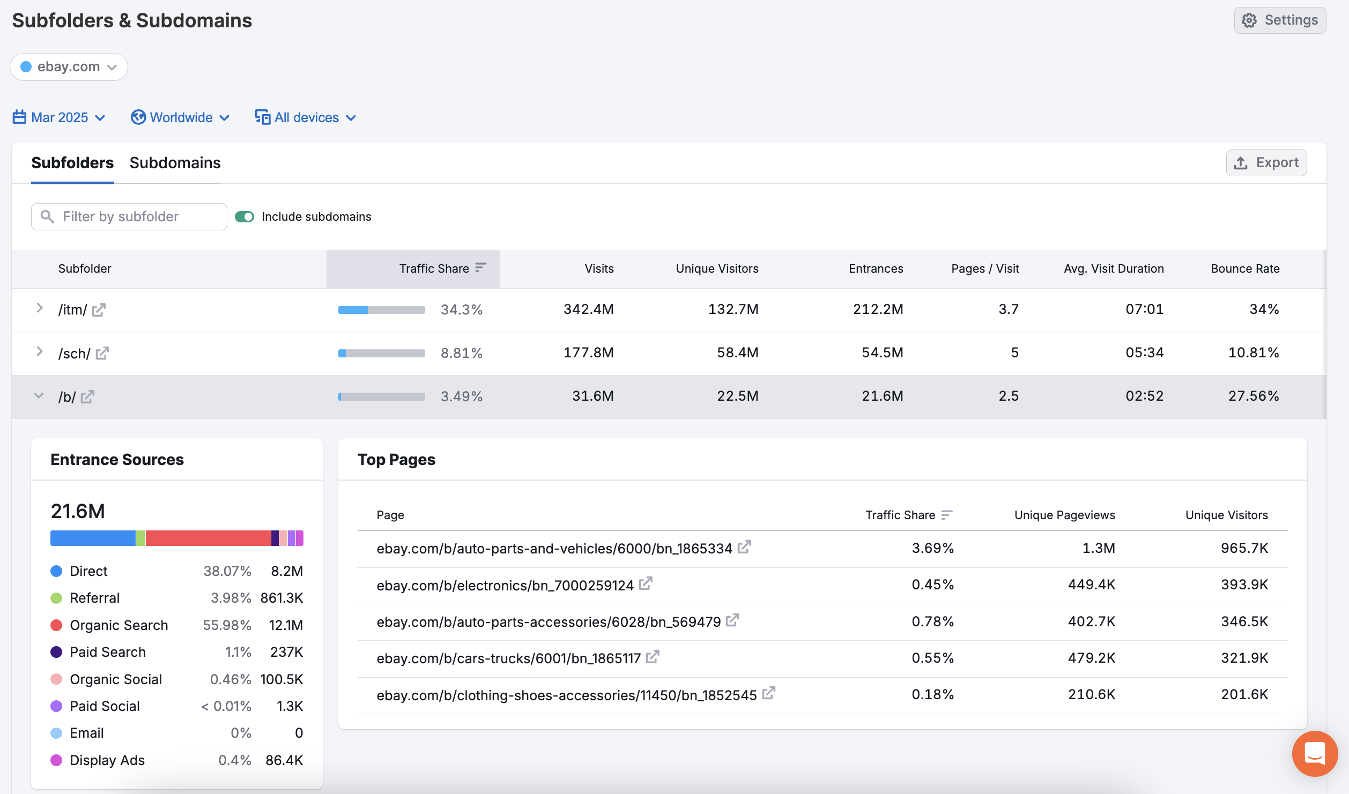This screenshot has height=794, width=1349.
Task: Open ebay.com/b/auto-parts-and-vehicles page link
Action: (554, 549)
